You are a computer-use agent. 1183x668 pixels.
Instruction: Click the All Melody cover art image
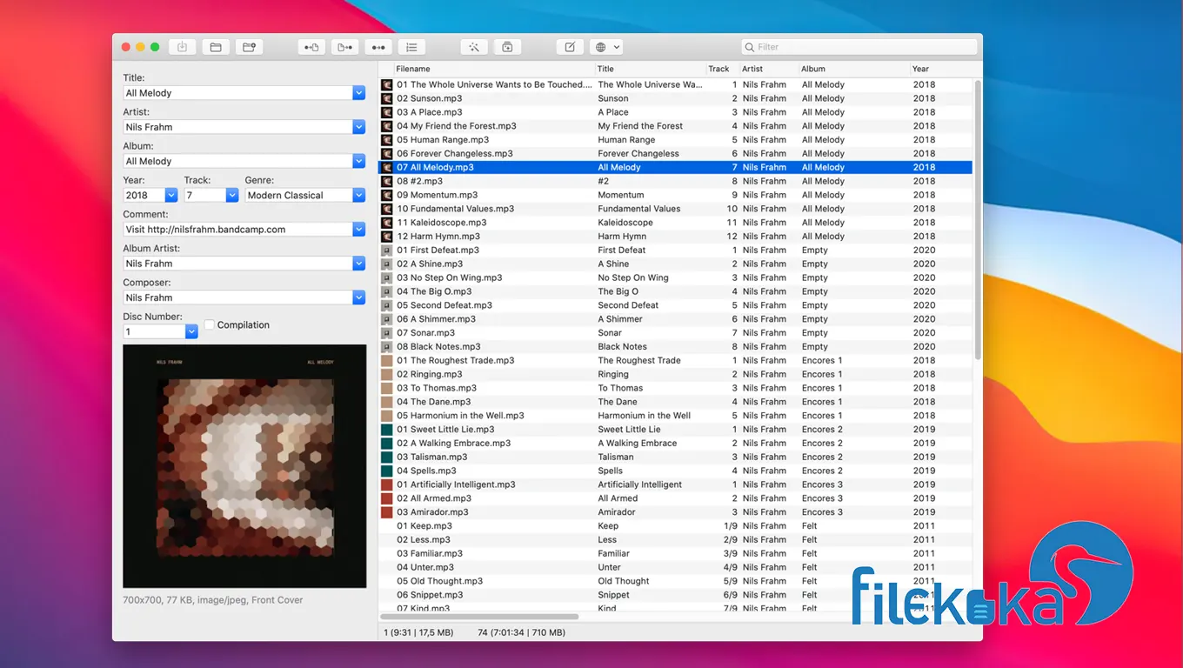tap(244, 466)
